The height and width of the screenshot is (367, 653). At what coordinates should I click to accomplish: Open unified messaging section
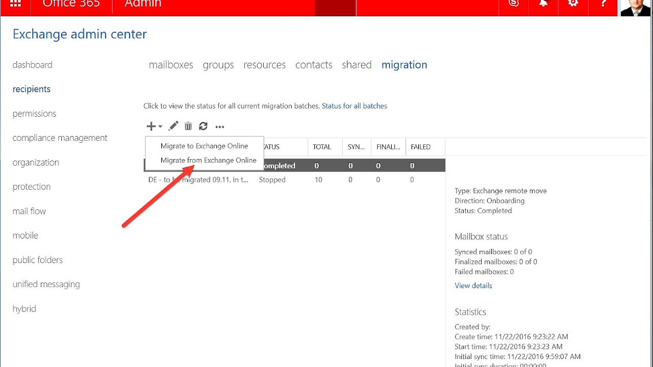pyautogui.click(x=46, y=284)
